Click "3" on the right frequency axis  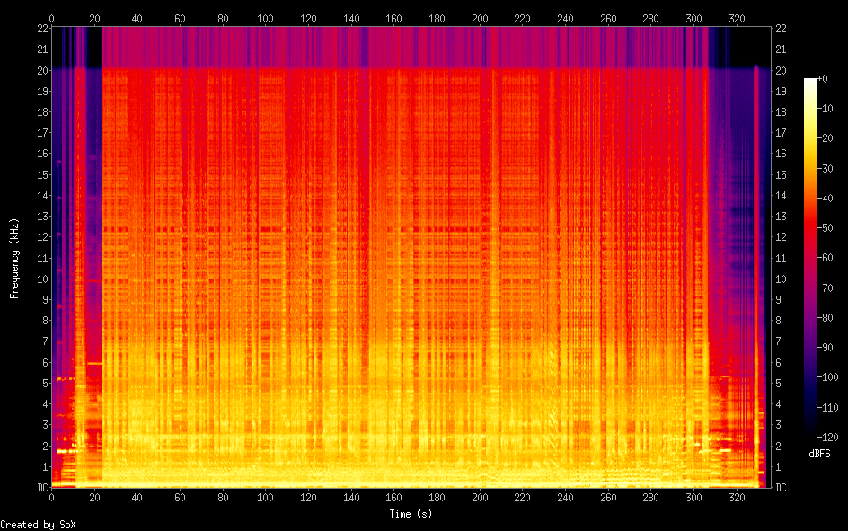pyautogui.click(x=778, y=425)
